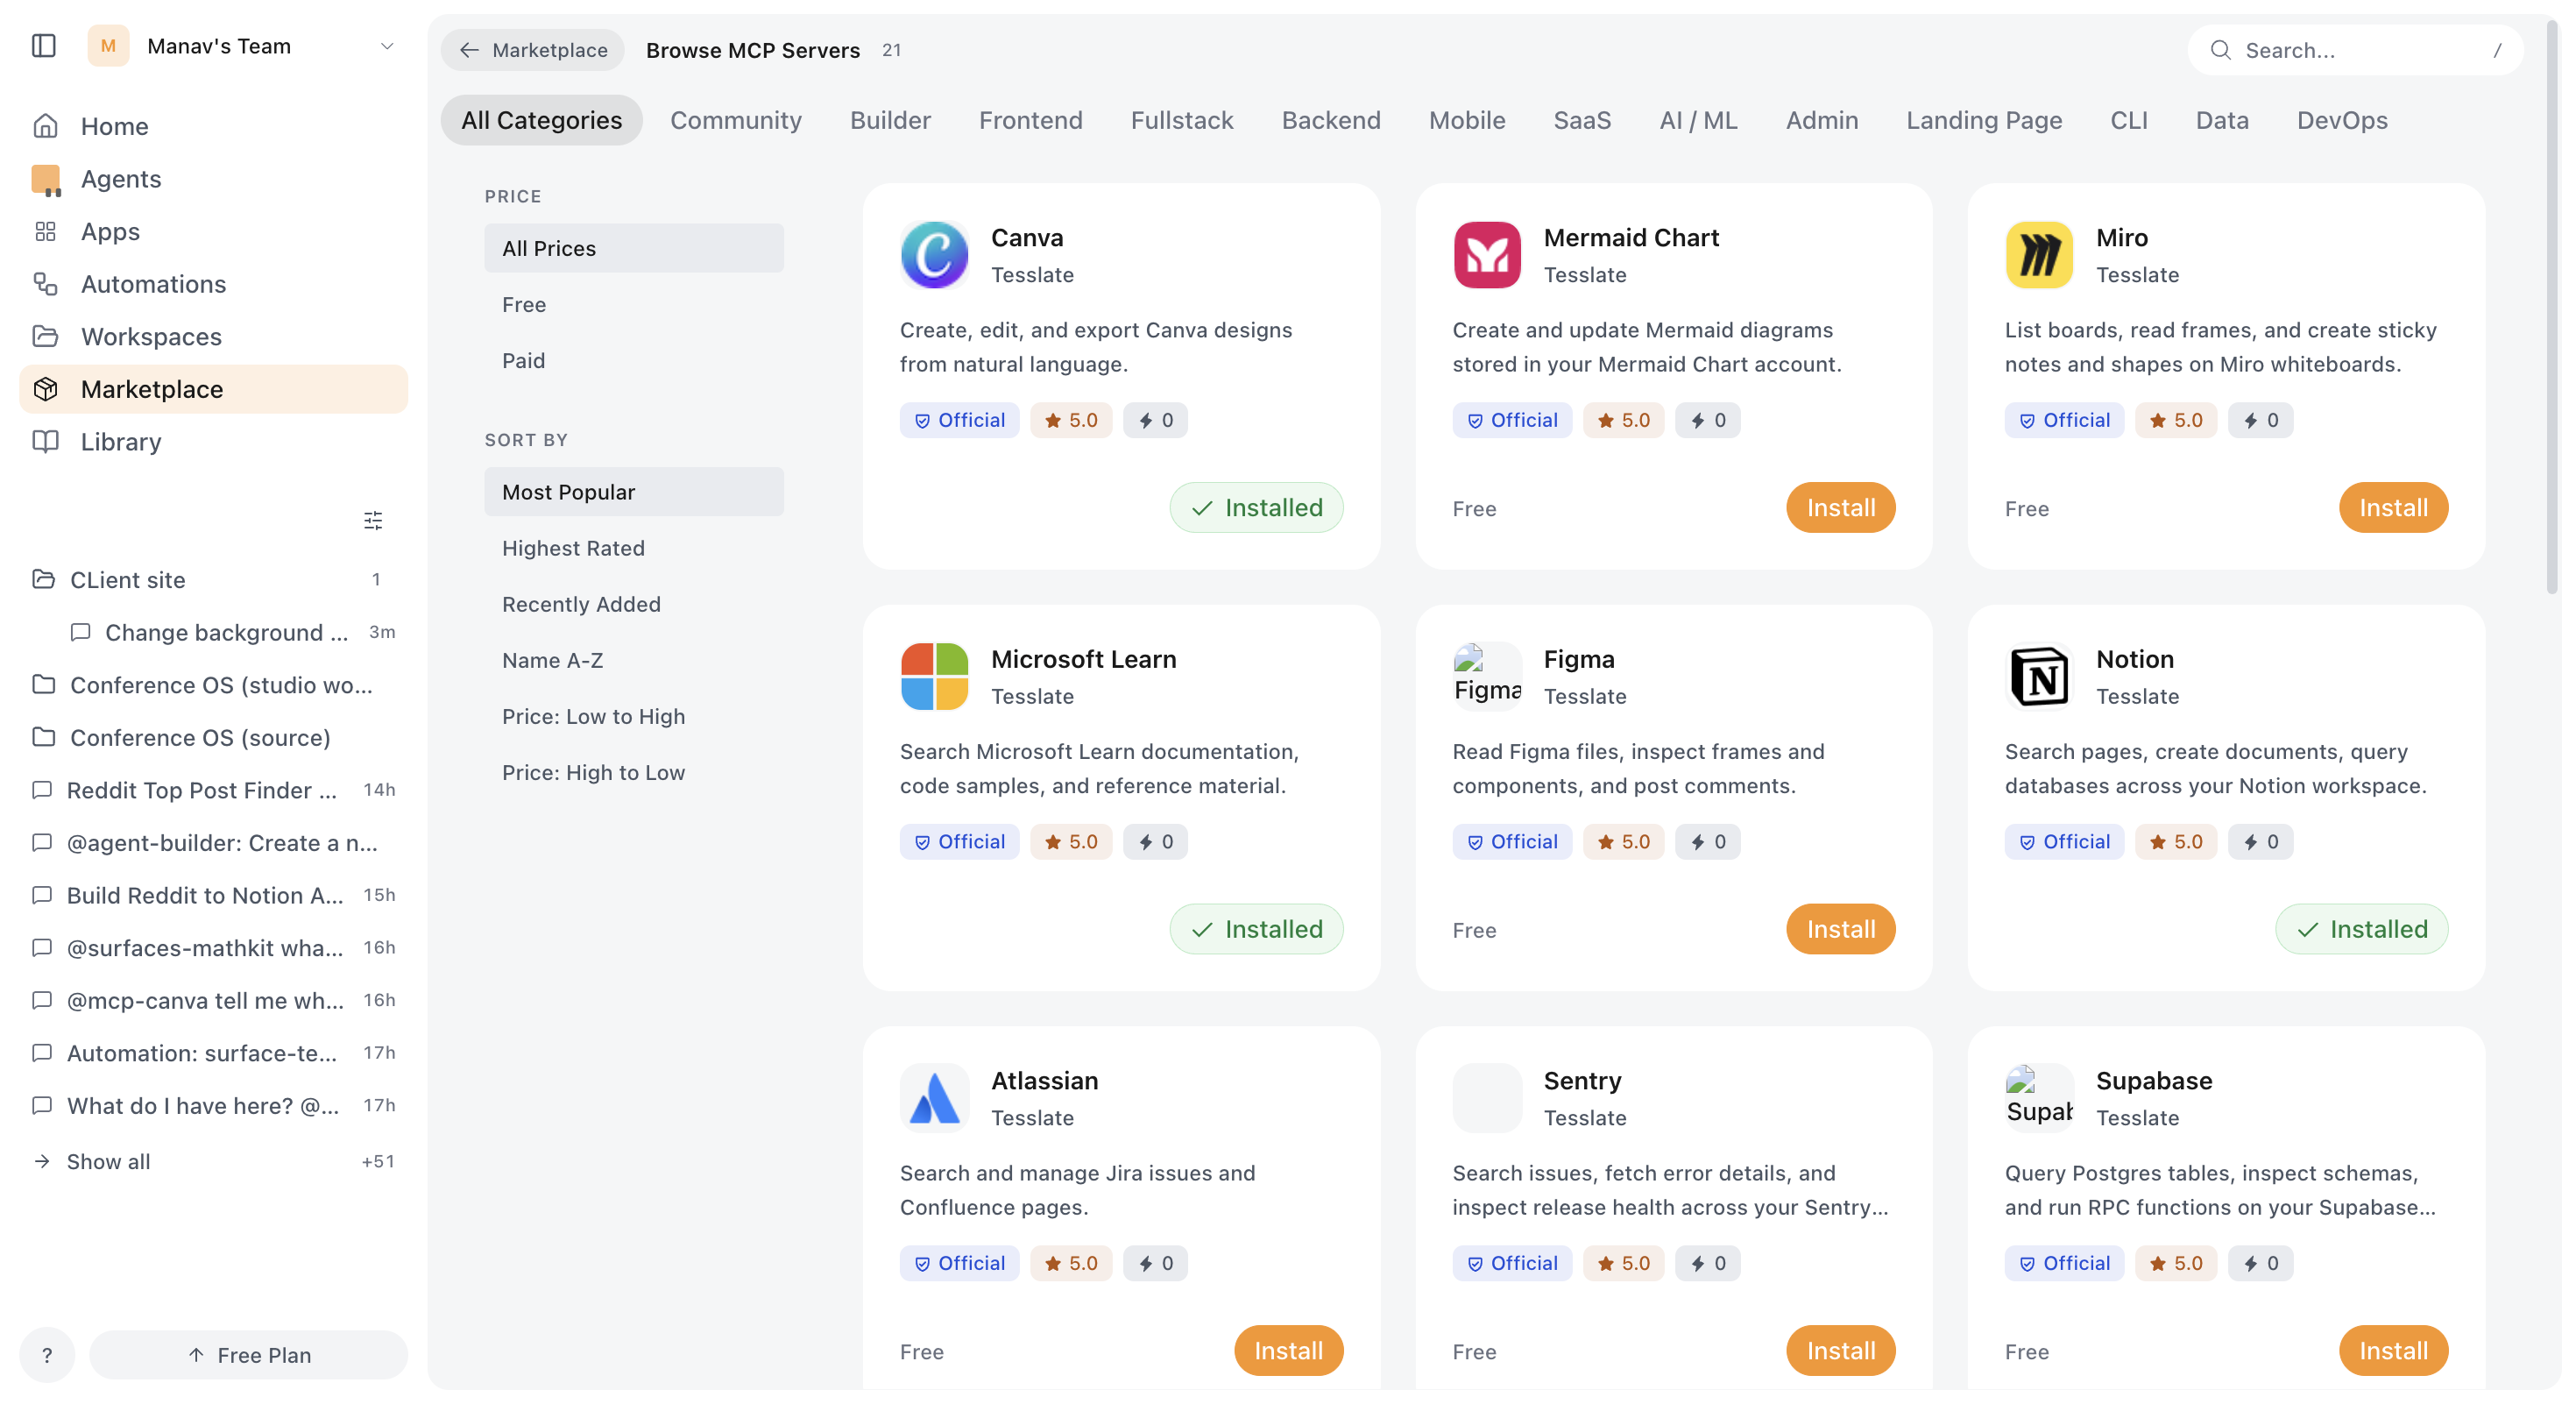Sort by Most Popular
Viewport: 2576px width, 1404px height.
[634, 492]
